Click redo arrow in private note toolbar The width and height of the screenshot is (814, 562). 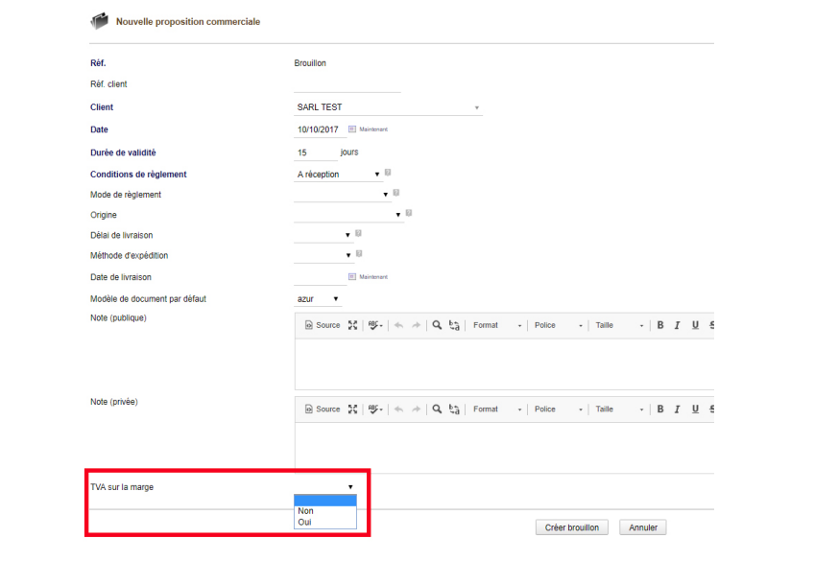click(416, 410)
